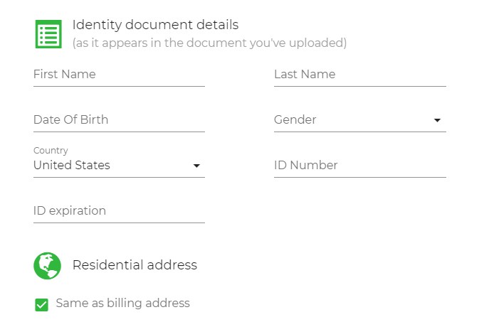Click the underline beneath Last Name
The image size is (484, 327).
click(x=360, y=86)
